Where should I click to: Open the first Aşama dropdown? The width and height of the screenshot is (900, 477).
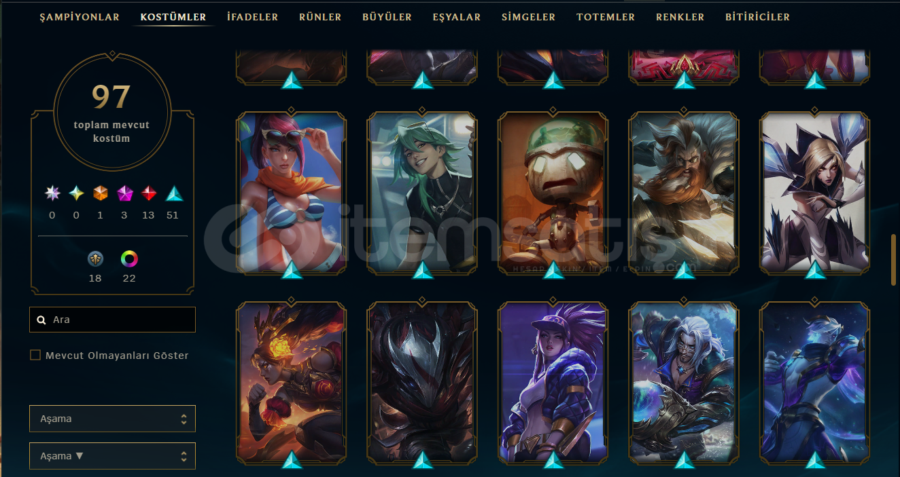click(112, 419)
